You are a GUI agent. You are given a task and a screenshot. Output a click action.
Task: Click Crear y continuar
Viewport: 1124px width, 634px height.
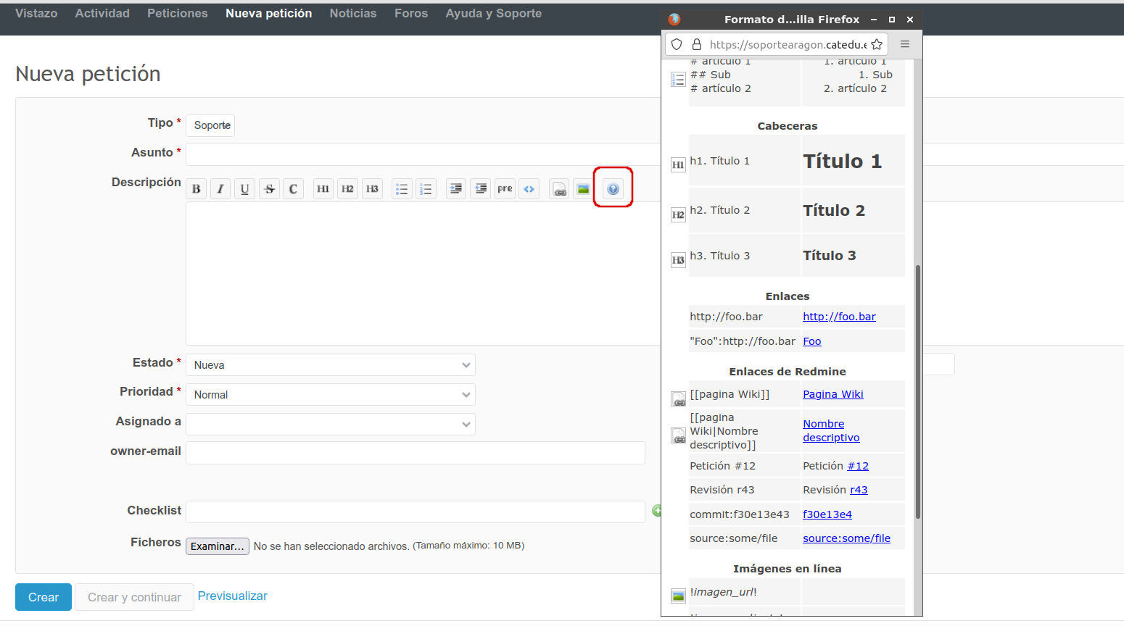[x=134, y=597]
